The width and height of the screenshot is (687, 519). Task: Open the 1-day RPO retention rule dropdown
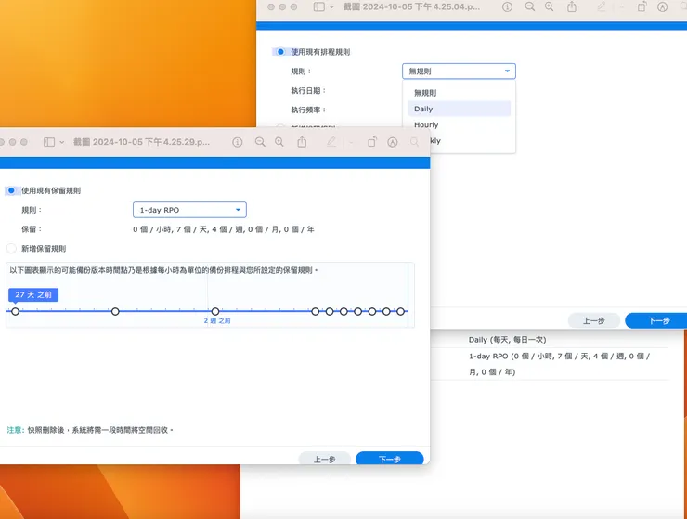189,210
